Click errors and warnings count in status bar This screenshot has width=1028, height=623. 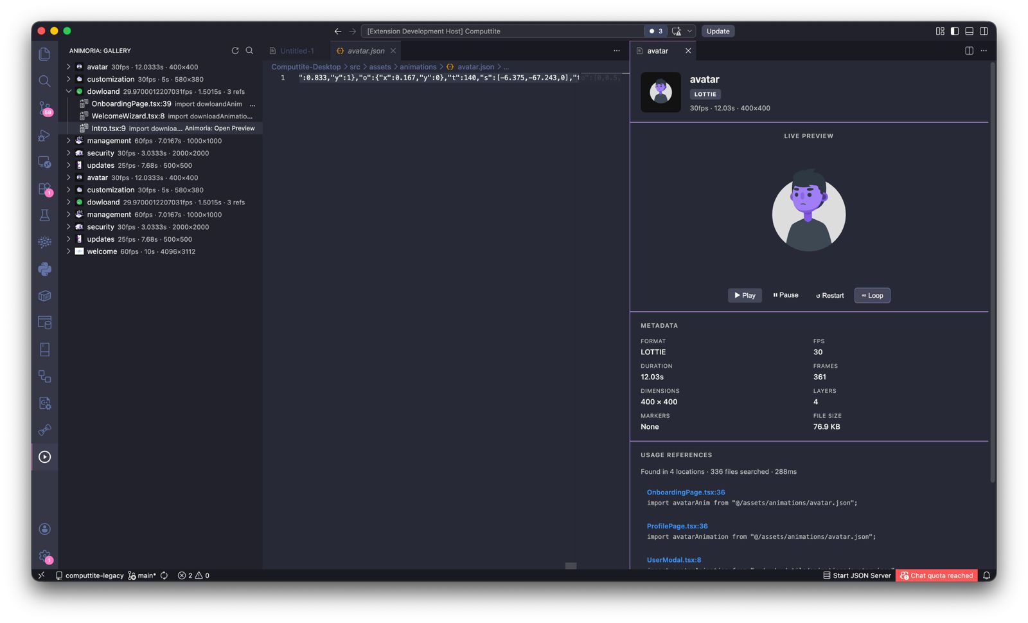193,575
